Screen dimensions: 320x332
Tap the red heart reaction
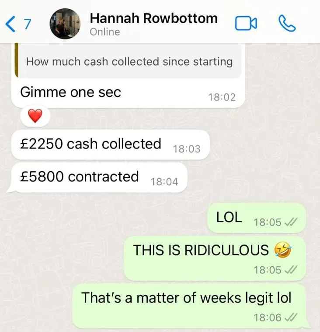pos(35,116)
